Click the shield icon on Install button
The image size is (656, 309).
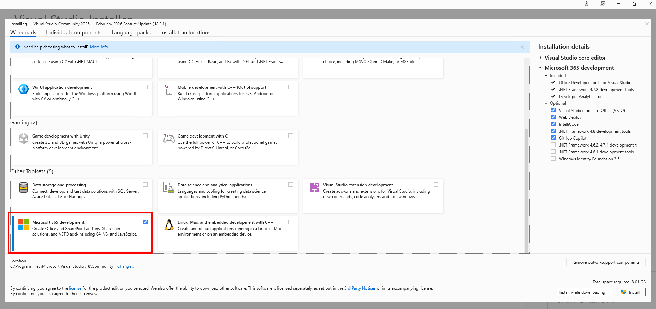pos(623,292)
